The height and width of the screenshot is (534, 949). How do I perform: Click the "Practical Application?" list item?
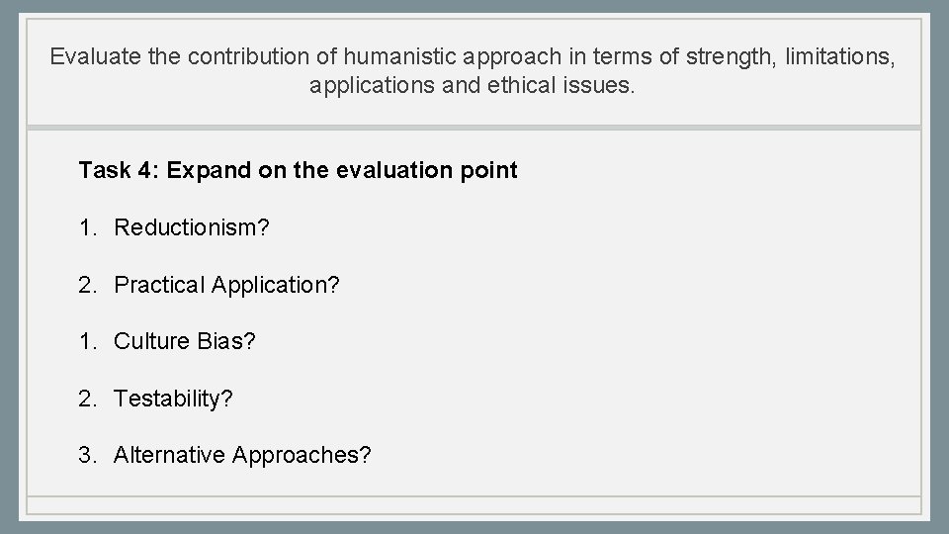pyautogui.click(x=226, y=285)
